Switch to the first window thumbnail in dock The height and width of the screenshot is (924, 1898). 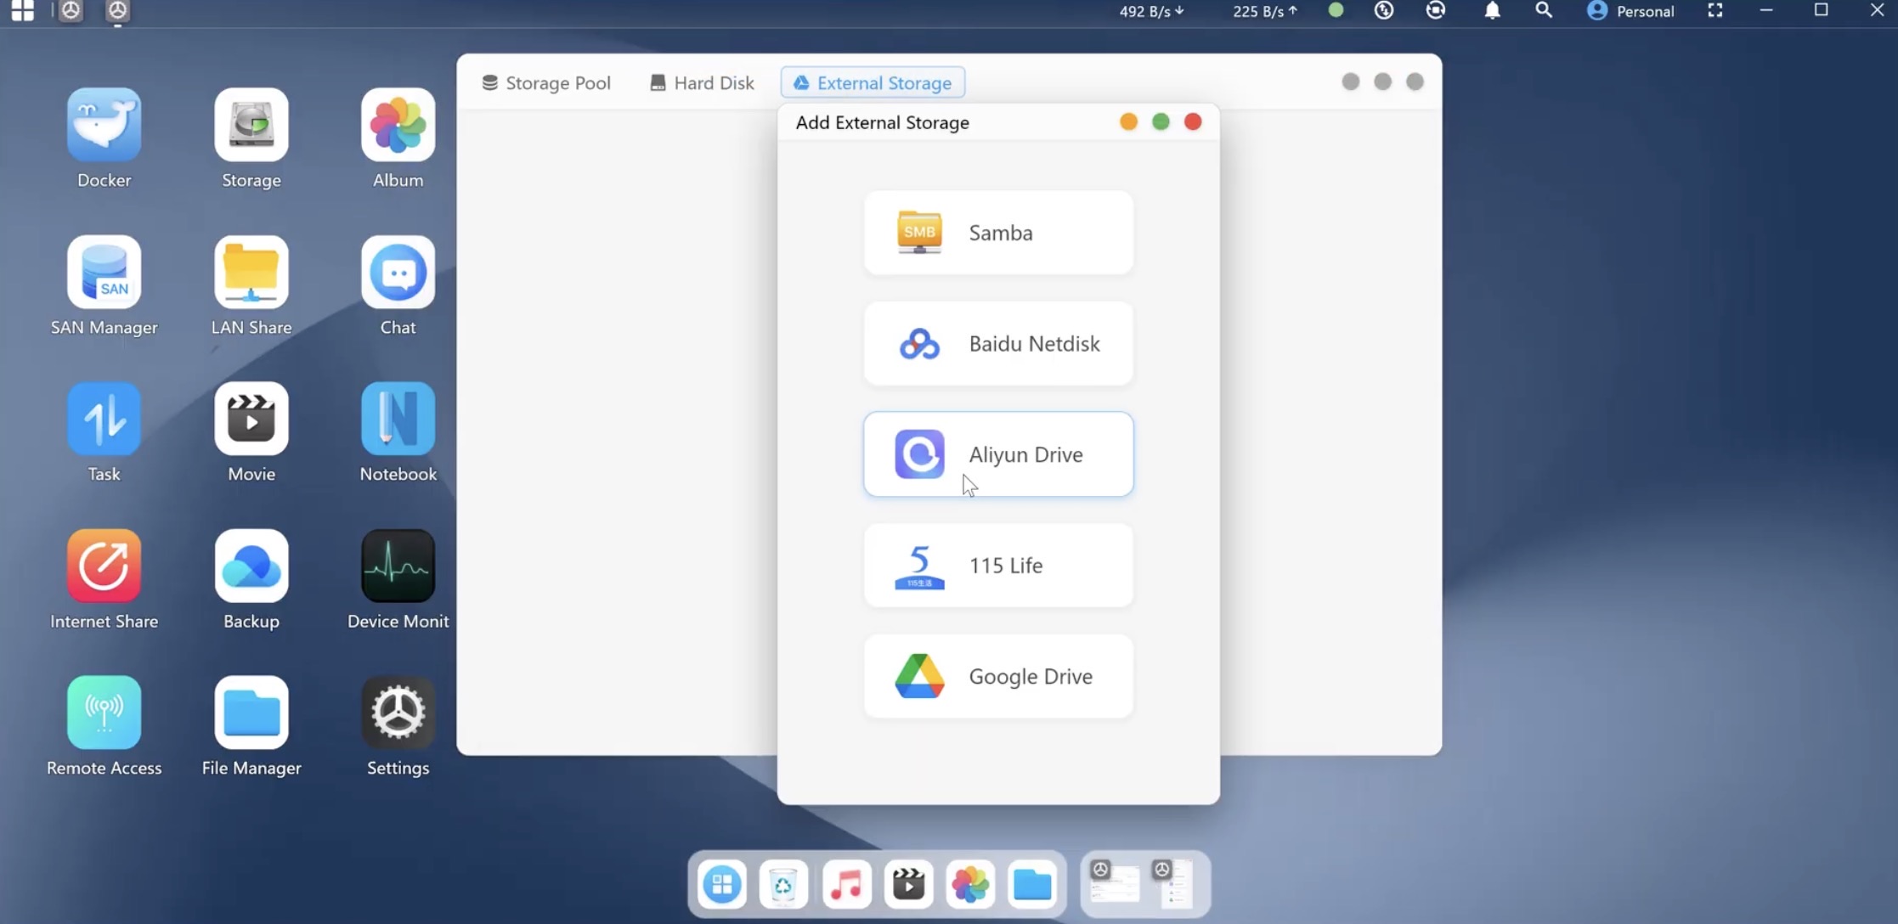[x=1115, y=884]
